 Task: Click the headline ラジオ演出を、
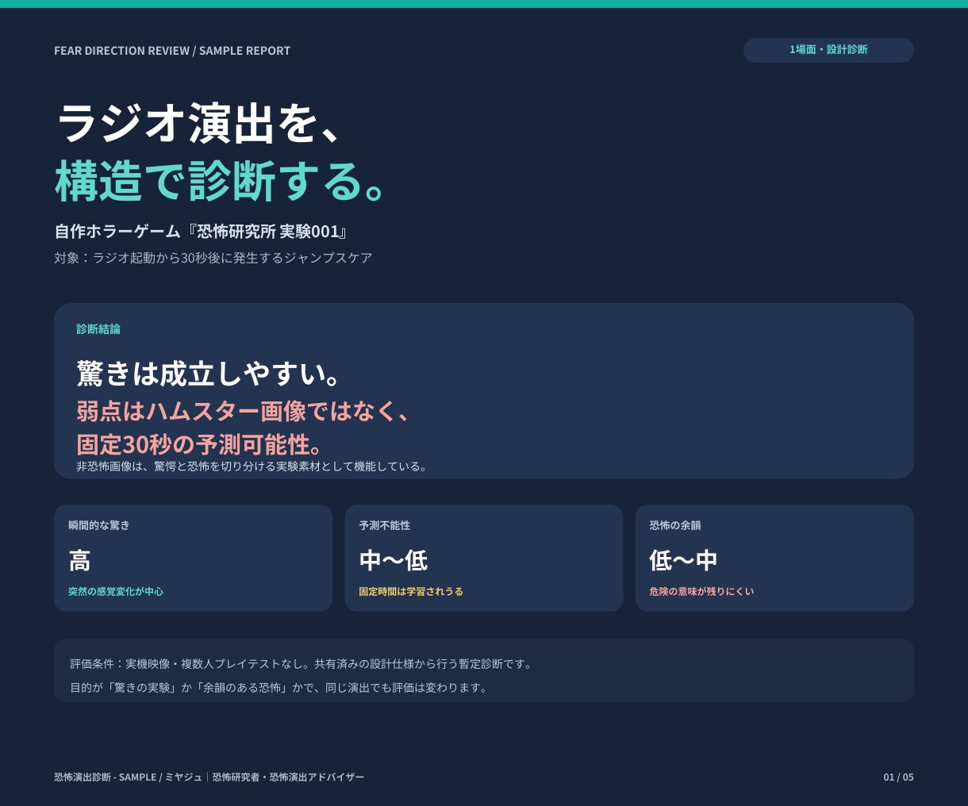(x=201, y=123)
